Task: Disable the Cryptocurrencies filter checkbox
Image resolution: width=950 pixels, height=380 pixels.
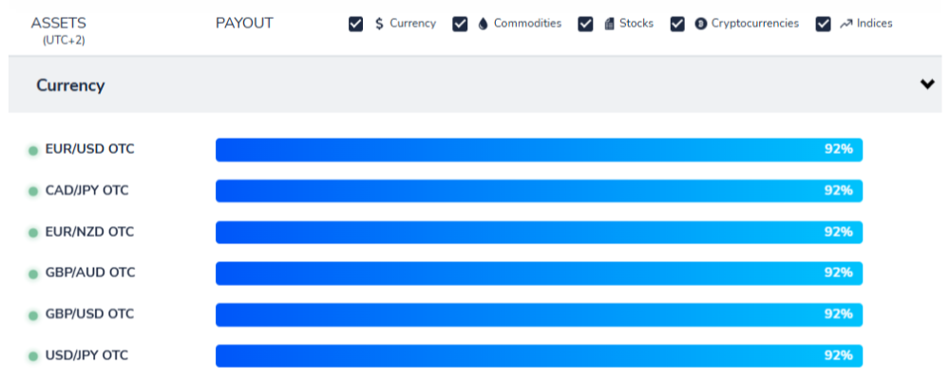Action: (677, 24)
